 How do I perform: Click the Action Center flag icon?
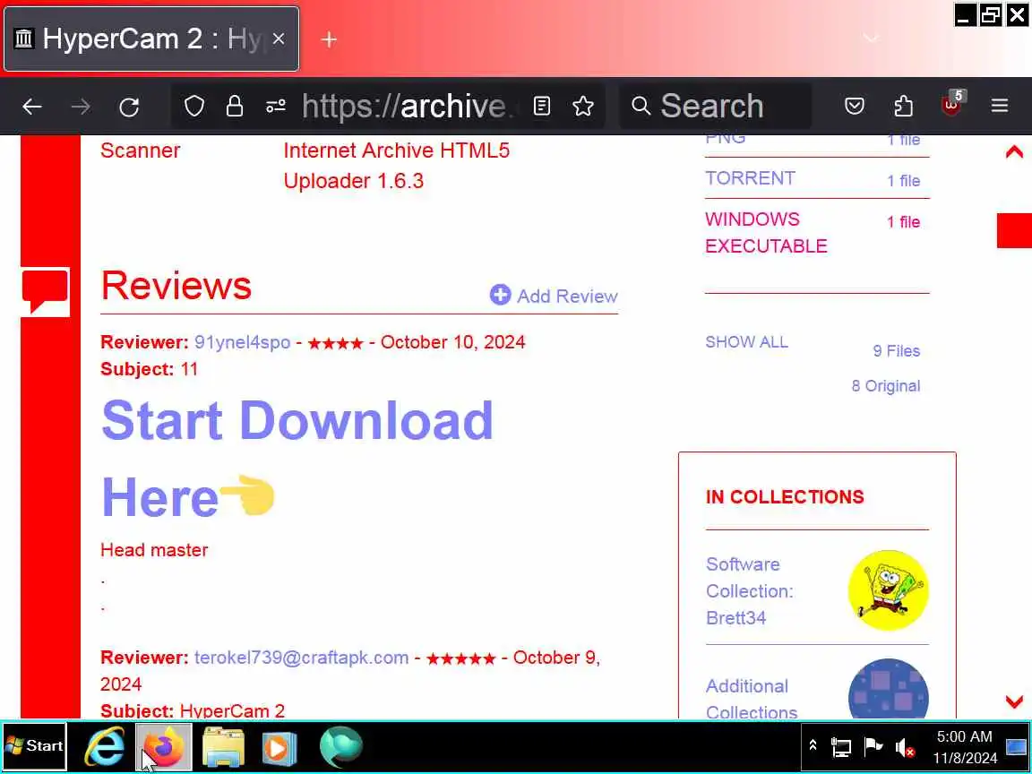click(x=873, y=746)
